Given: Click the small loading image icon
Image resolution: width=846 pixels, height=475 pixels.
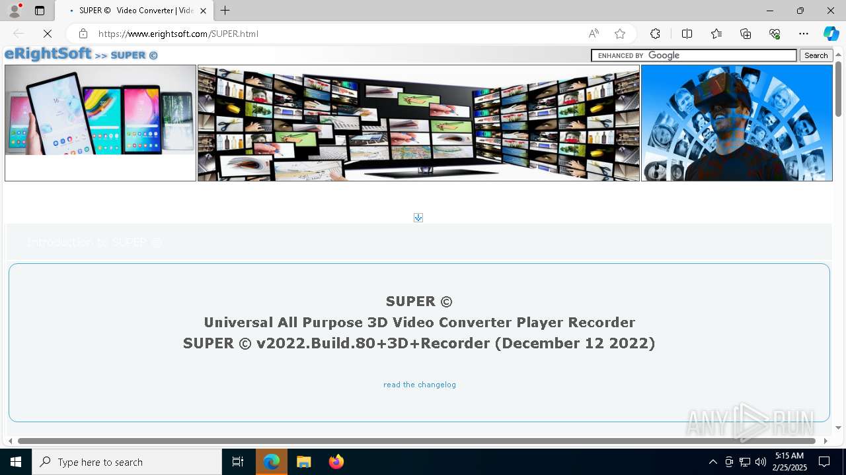Looking at the screenshot, I should 418,218.
